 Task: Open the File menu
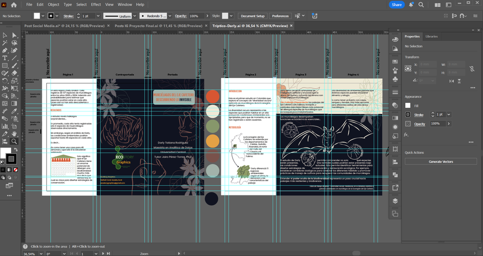point(29,5)
